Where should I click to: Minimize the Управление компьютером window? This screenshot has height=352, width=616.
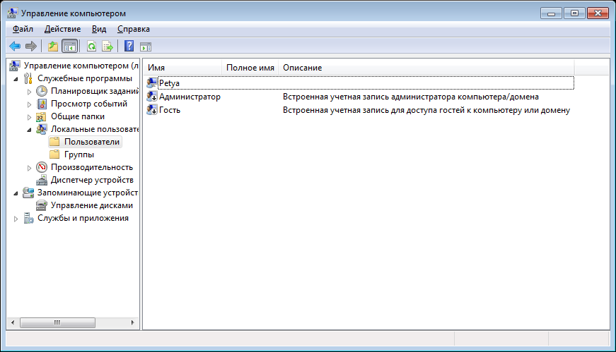(551, 13)
